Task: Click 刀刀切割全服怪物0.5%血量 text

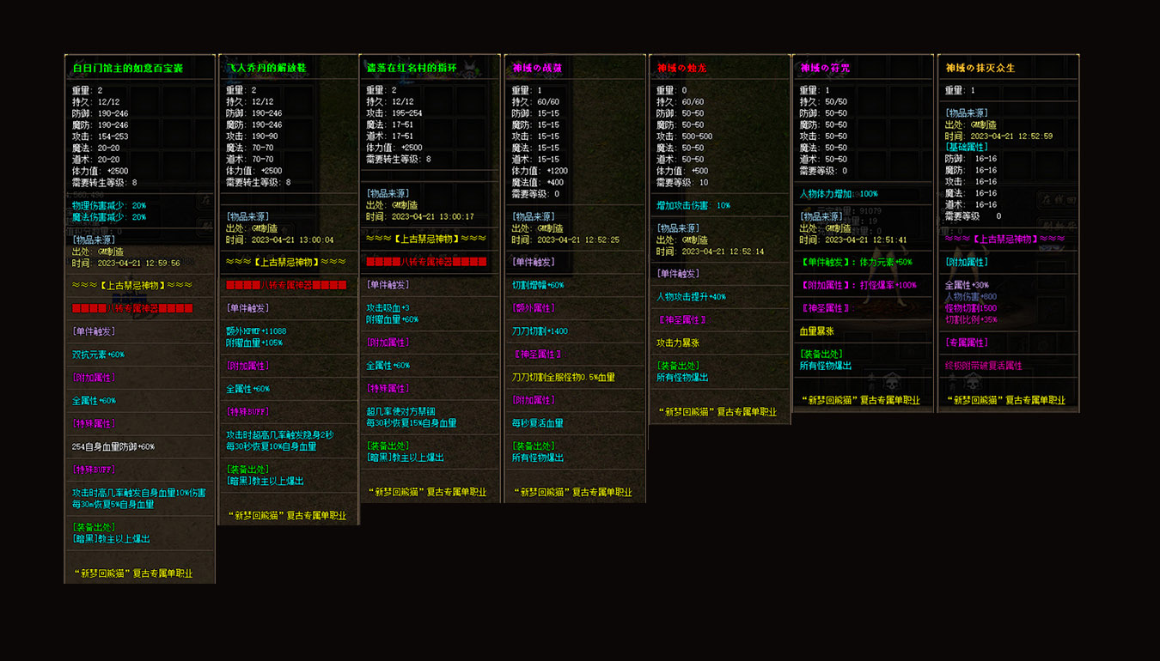Action: (x=564, y=377)
